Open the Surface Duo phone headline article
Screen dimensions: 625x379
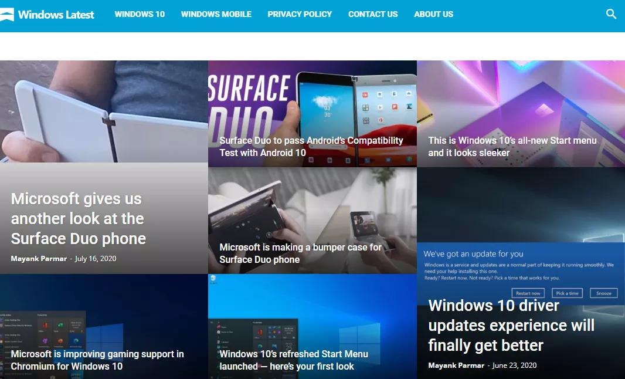77,218
